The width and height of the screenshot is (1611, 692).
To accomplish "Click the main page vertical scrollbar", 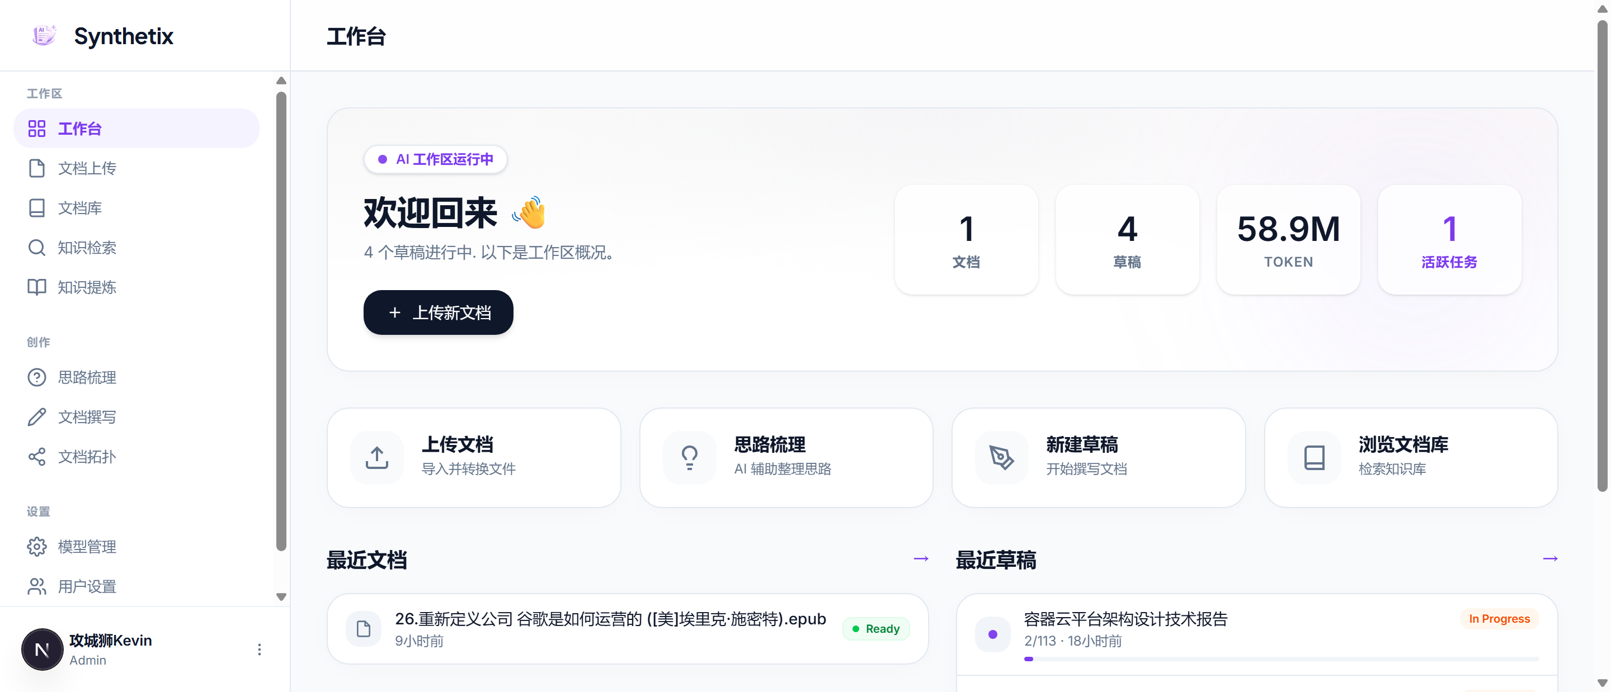I will 1602,257.
